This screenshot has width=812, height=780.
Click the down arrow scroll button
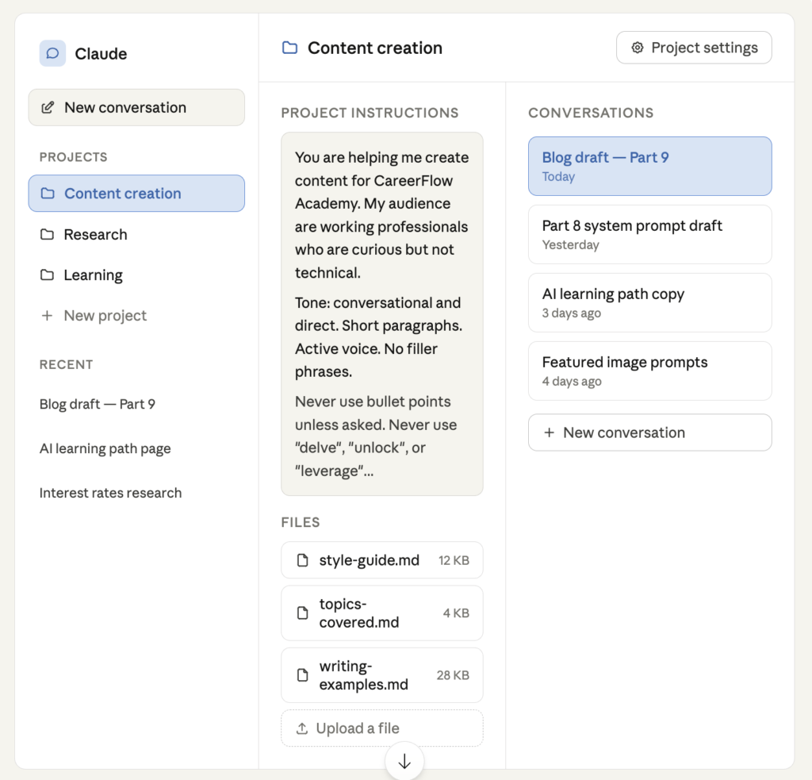point(404,761)
